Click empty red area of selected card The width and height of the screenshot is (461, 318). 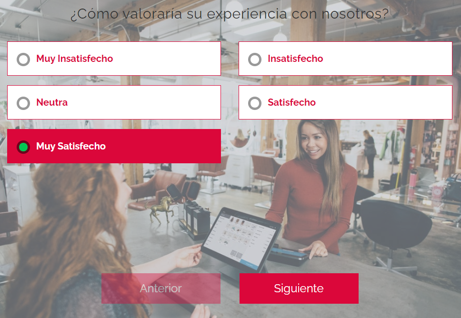165,146
